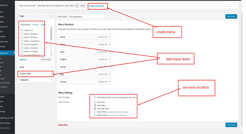Expand the Blog menu item arrow

click(x=110, y=75)
